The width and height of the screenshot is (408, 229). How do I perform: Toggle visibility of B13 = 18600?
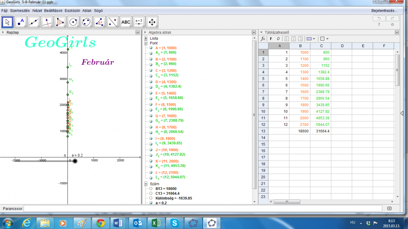point(151,189)
